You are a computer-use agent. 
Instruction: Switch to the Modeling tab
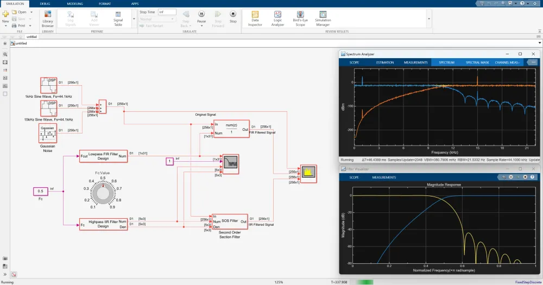(75, 4)
